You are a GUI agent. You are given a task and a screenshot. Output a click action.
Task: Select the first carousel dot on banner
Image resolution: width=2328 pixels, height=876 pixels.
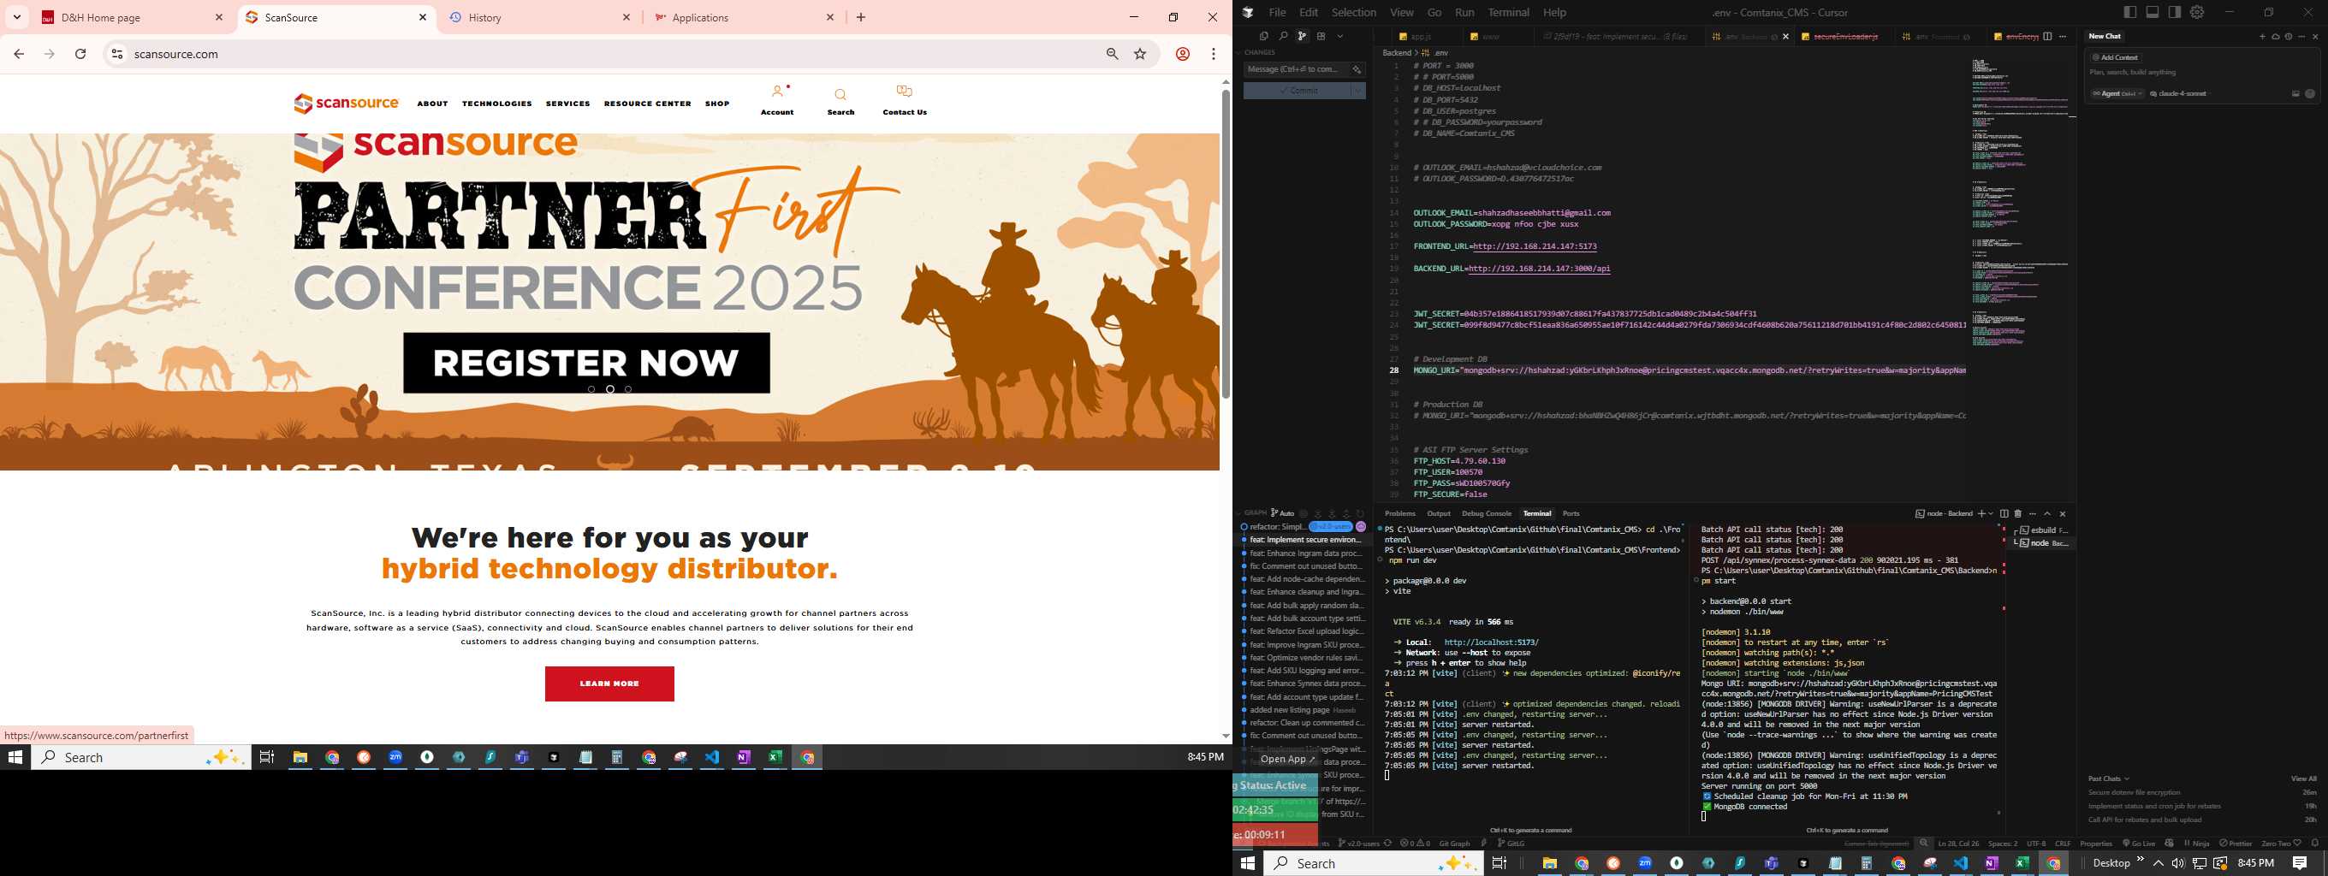coord(591,389)
